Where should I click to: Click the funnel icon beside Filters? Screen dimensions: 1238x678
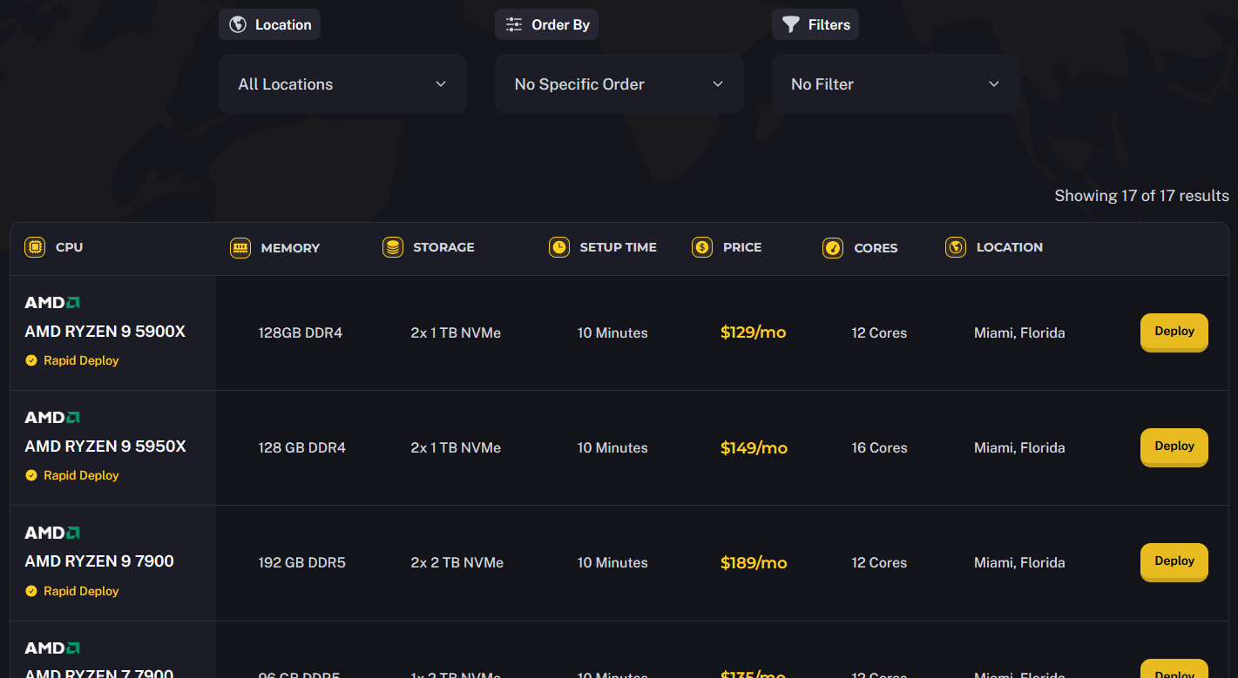coord(790,24)
